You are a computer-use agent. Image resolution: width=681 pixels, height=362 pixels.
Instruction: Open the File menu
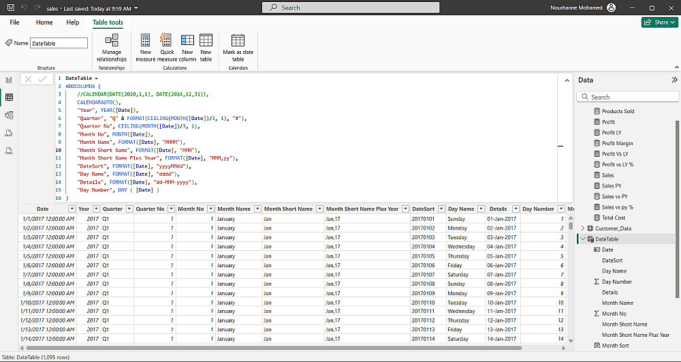(x=14, y=22)
